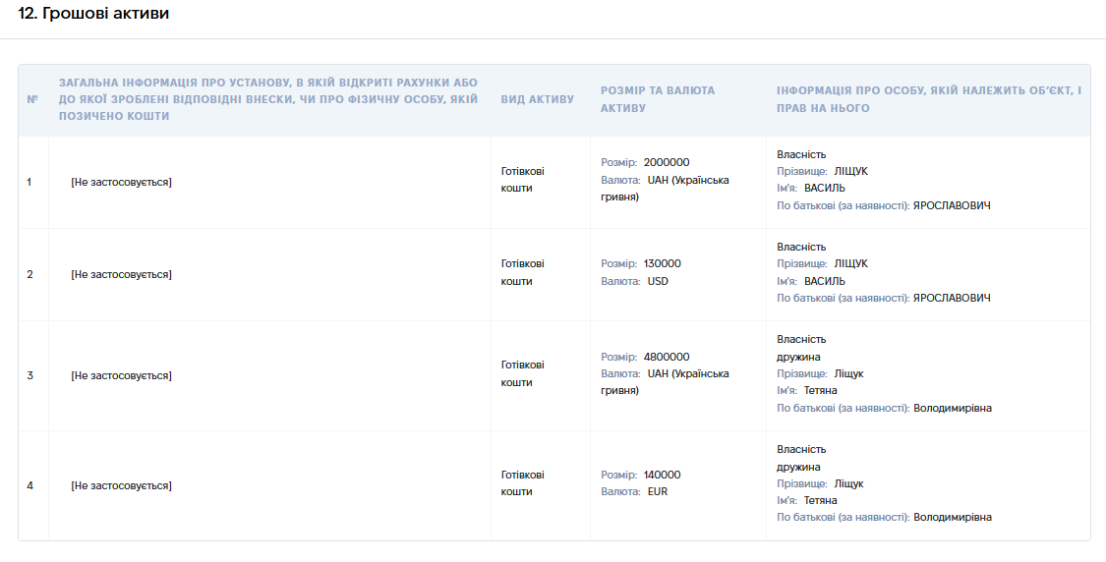Click the 'Інформація про особу' column header
Screen dimensions: 1106x562
coord(929,99)
